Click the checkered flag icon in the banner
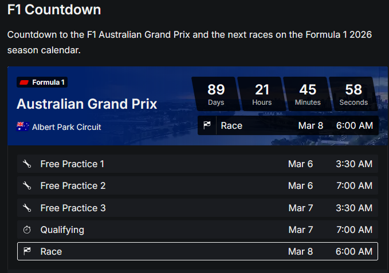Screen dimensions: 389x273 pyautogui.click(x=207, y=125)
